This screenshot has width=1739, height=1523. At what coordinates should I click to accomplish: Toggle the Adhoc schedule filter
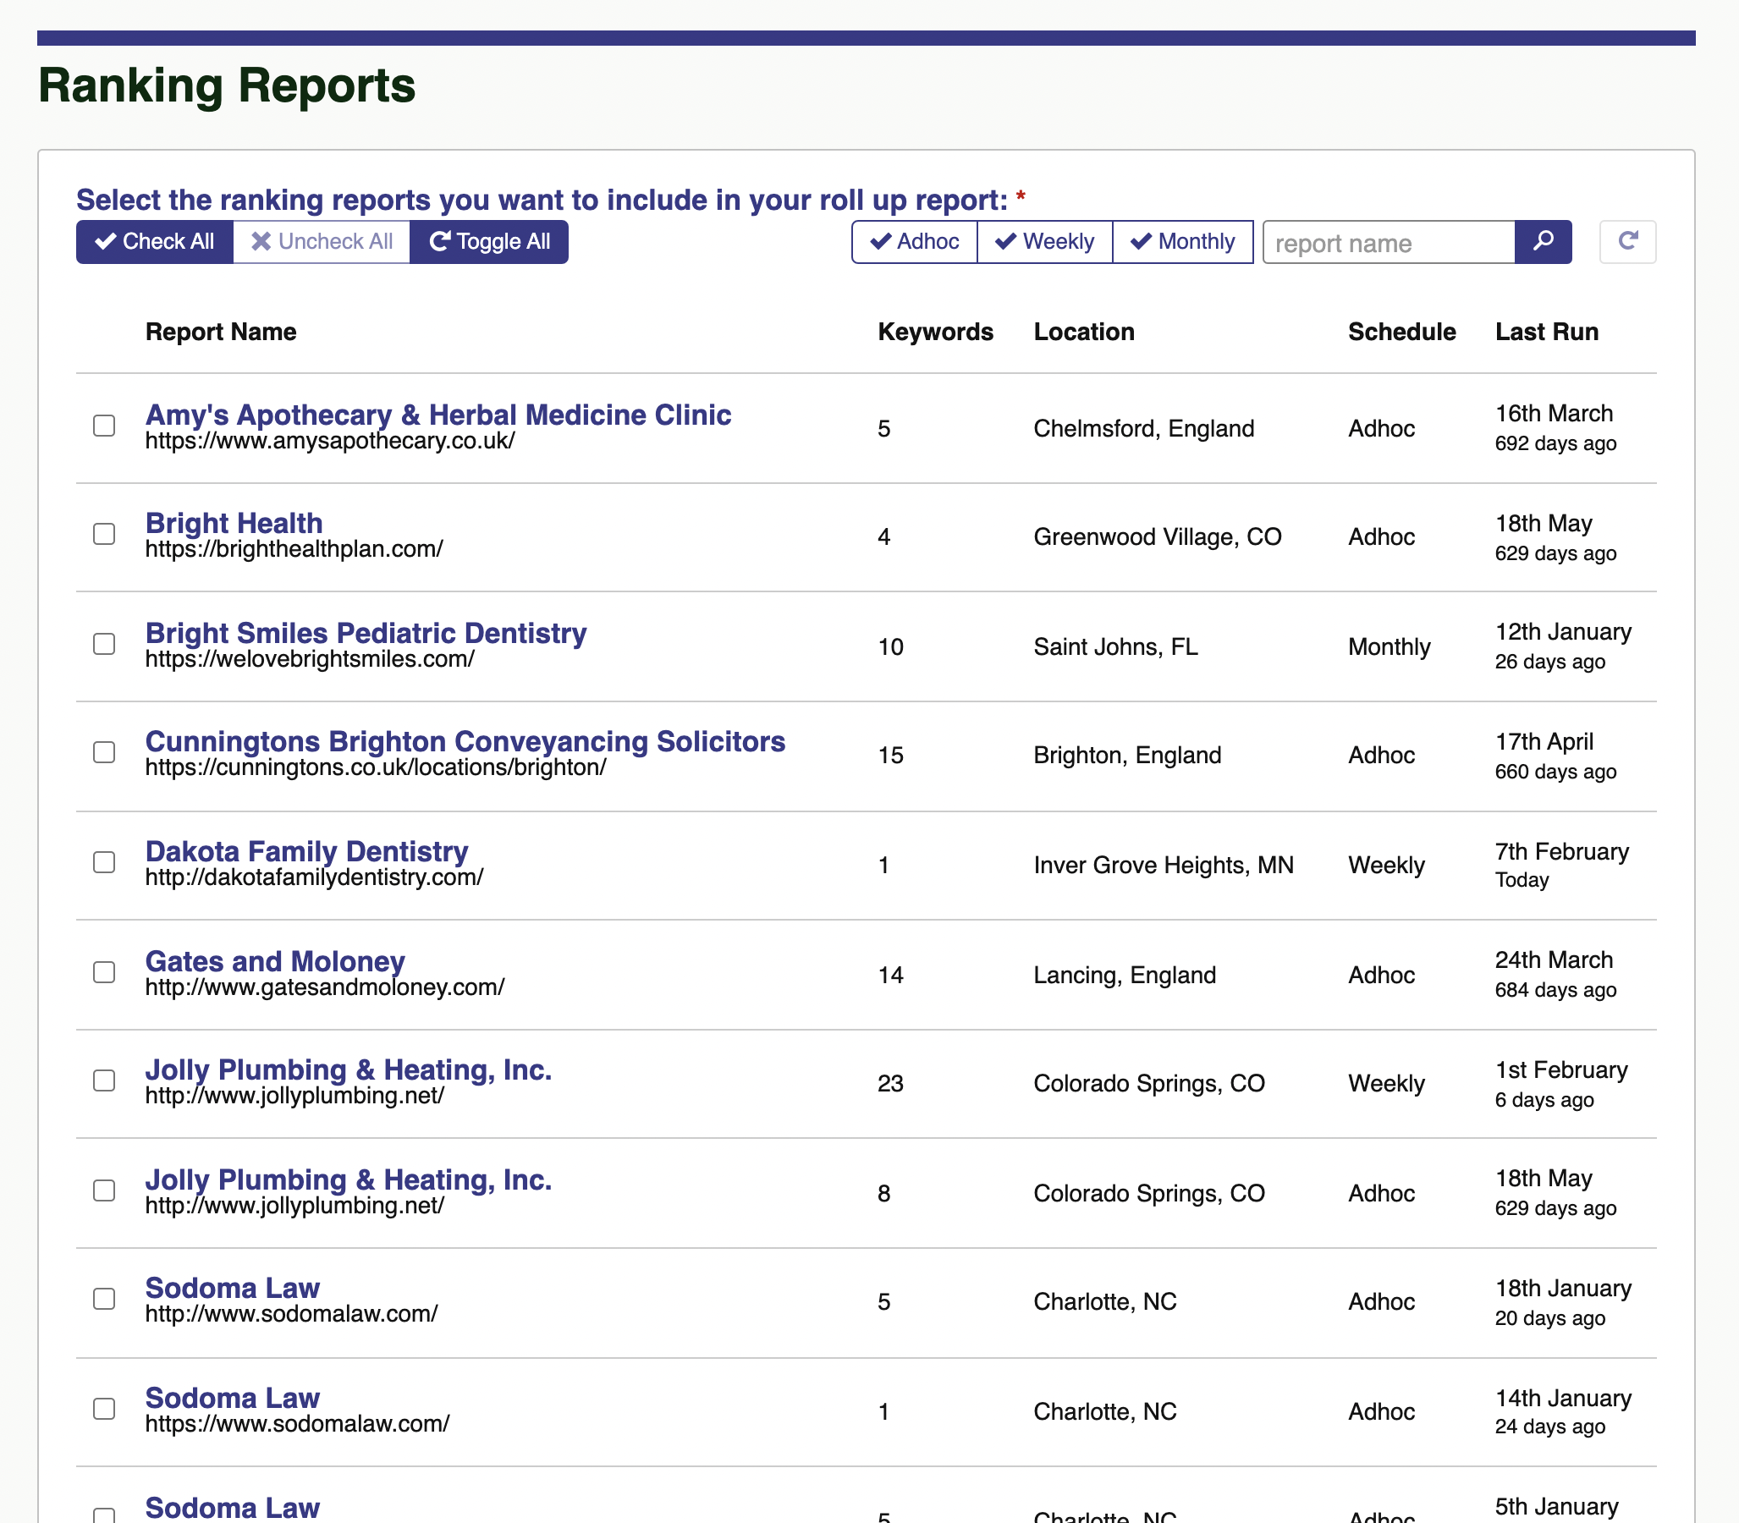(x=915, y=242)
